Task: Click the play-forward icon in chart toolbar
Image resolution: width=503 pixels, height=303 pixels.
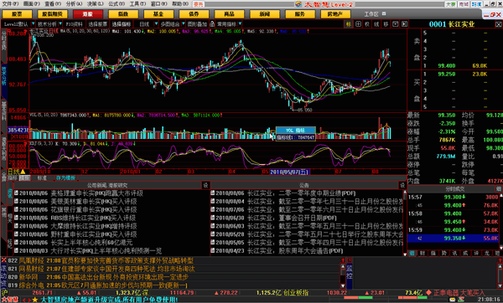Action: (405, 24)
